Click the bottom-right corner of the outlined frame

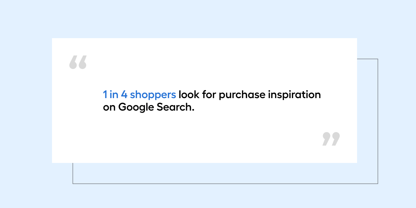pos(378,183)
